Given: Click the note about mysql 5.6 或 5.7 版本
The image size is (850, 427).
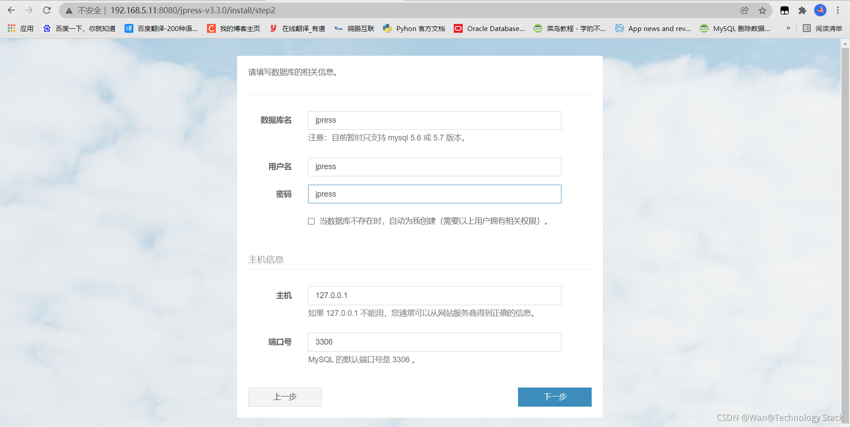Looking at the screenshot, I should (388, 138).
